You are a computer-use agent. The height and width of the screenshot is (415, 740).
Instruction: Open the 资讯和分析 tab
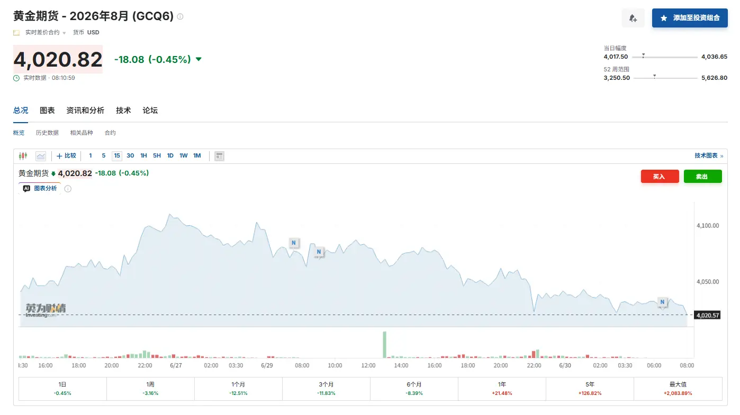tap(85, 110)
